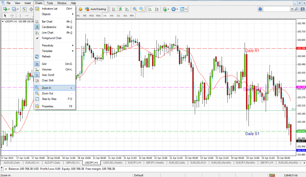Click the Zoom Out magnifier toolbar icon
Viewport: 306px width, 177px height.
141,9
